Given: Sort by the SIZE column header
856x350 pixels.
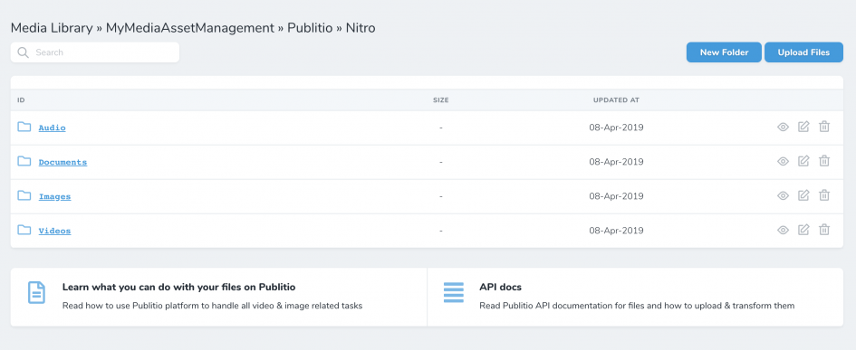Looking at the screenshot, I should click(440, 100).
